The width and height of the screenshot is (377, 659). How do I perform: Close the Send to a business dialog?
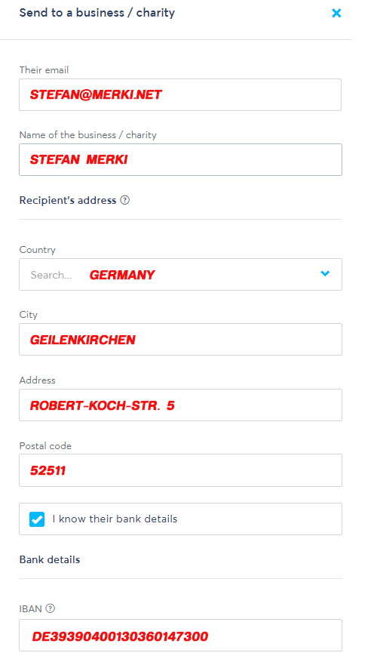click(x=336, y=13)
